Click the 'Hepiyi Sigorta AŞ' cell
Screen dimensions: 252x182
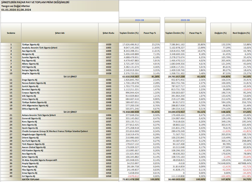point(60,163)
